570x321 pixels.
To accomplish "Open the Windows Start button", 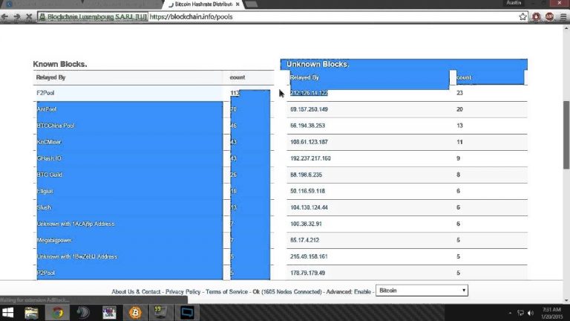I will (7, 313).
